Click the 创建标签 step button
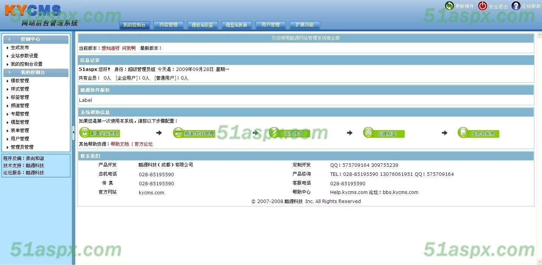The image size is (542, 266). (384, 133)
